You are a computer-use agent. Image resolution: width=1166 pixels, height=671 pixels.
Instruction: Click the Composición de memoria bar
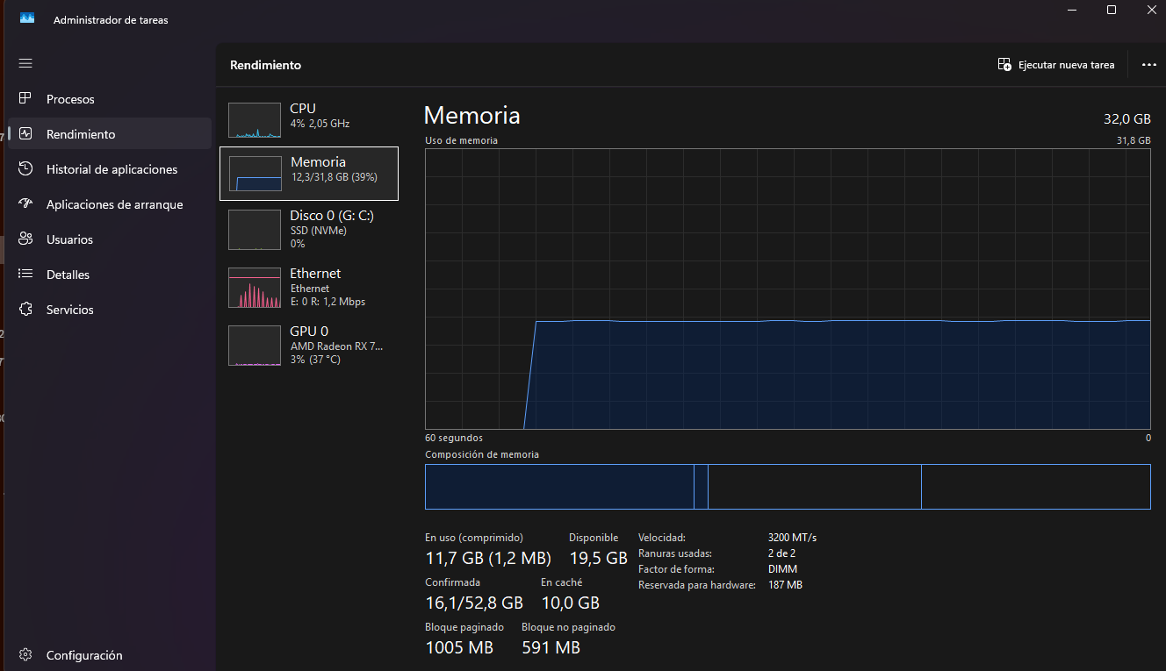point(787,487)
